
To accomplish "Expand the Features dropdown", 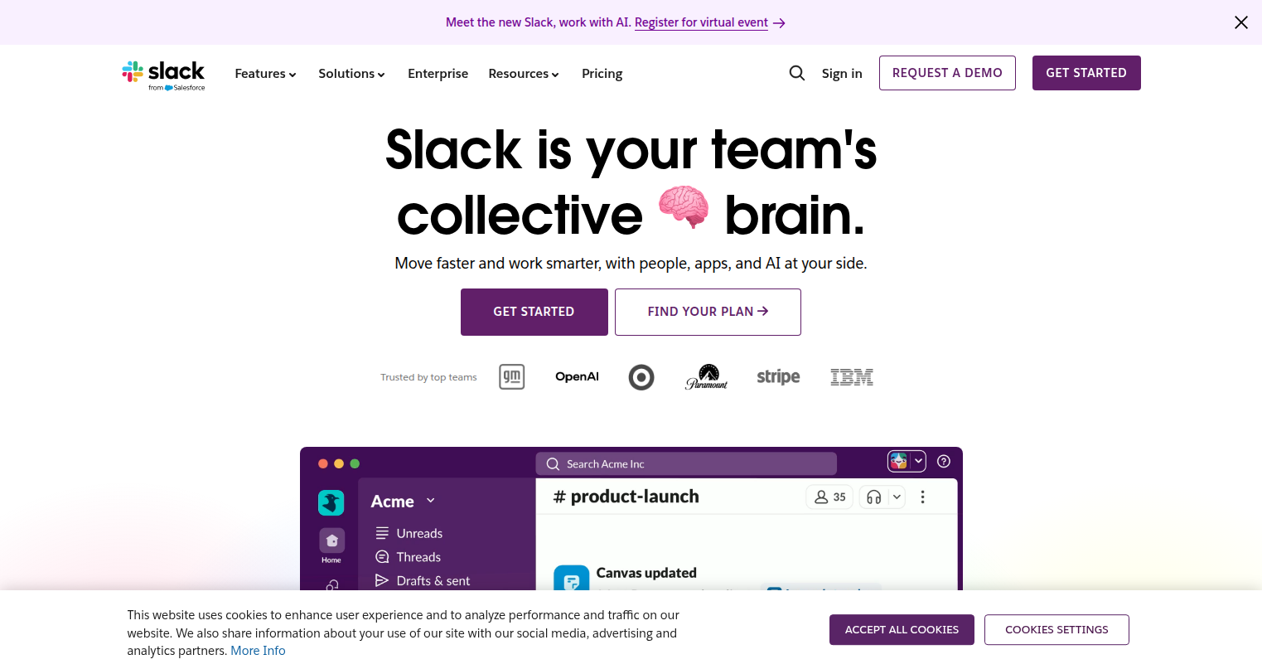I will tap(265, 73).
